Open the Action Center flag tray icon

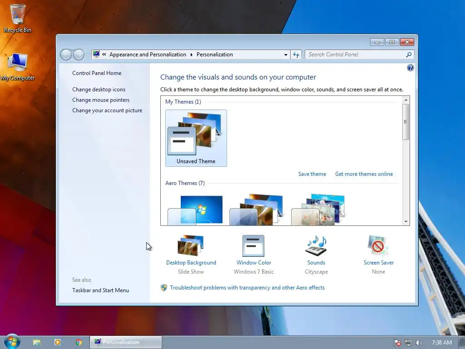click(397, 343)
